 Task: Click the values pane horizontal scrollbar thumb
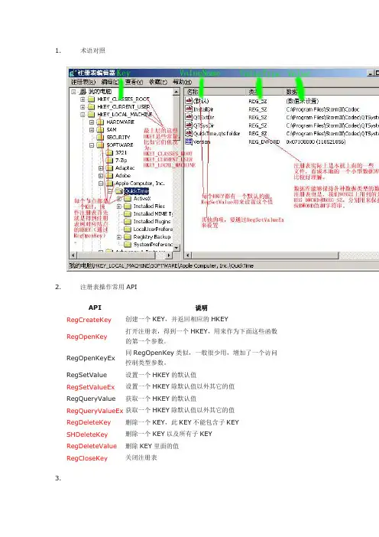point(264,255)
